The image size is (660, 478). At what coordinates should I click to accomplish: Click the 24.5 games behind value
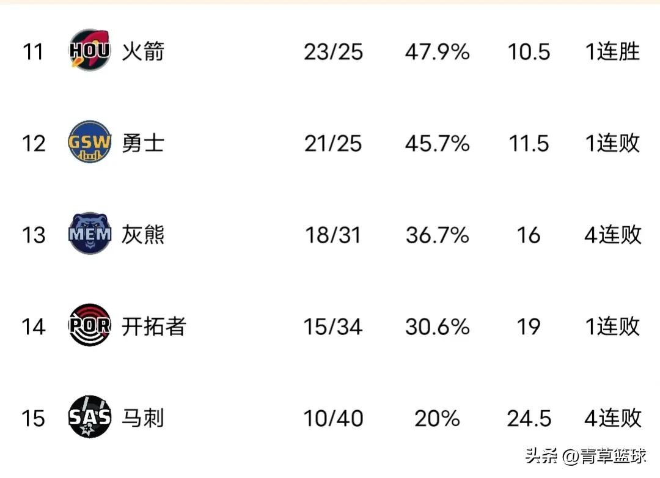pyautogui.click(x=529, y=419)
